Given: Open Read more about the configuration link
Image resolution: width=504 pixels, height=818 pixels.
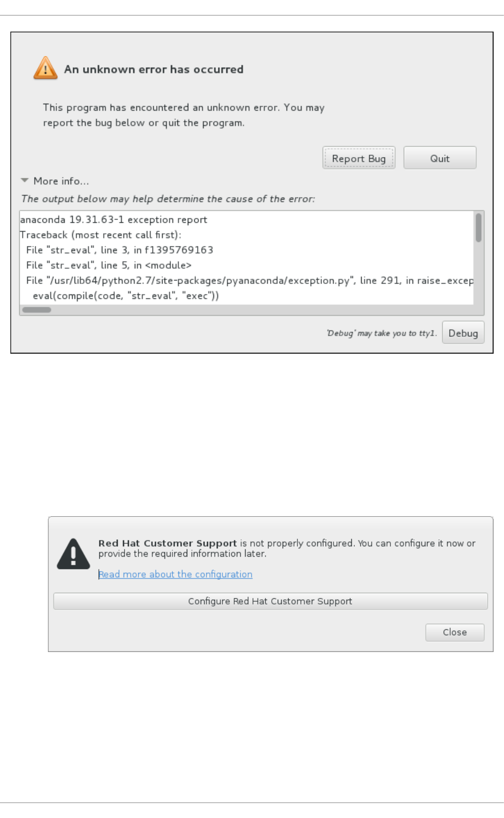Looking at the screenshot, I should [175, 574].
